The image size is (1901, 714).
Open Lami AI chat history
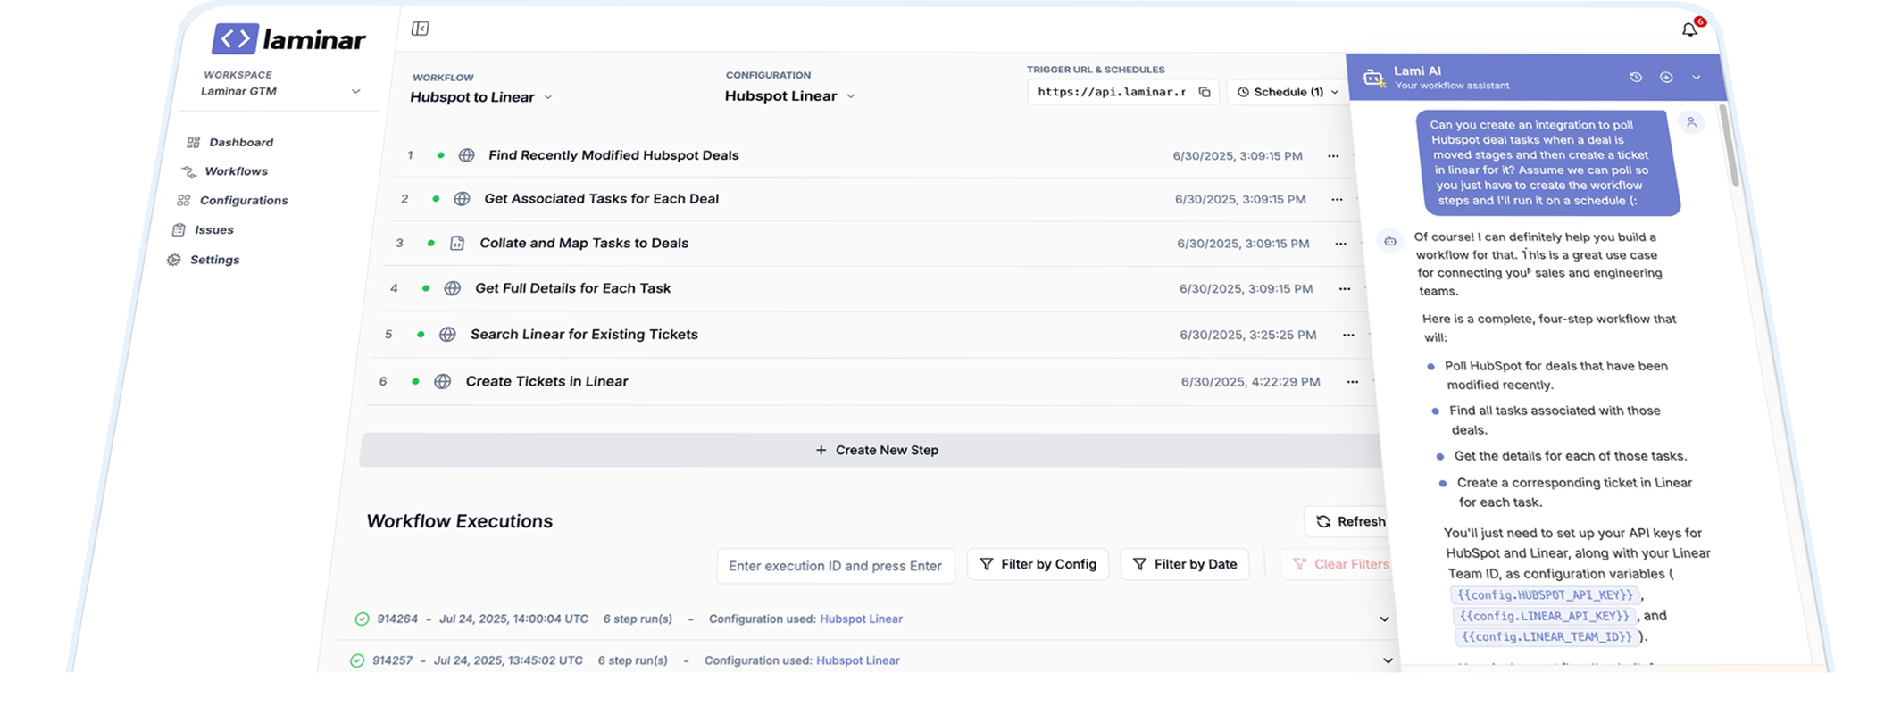pos(1636,77)
